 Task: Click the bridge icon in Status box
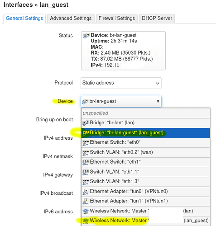tap(86, 36)
